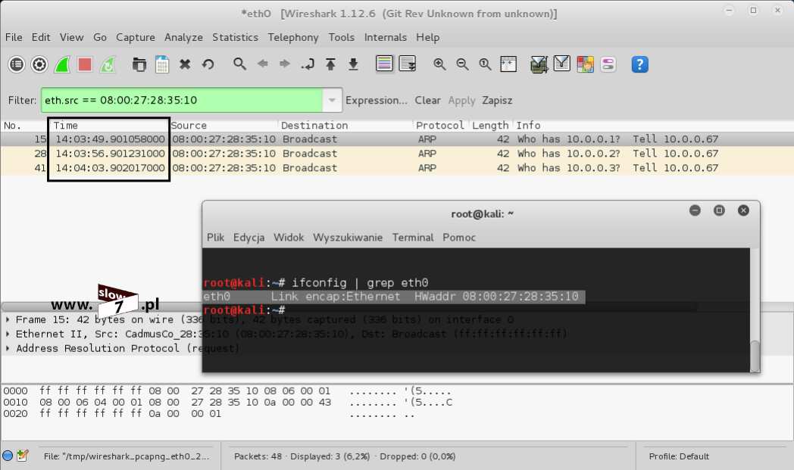Open Edycja menu in terminal window
The height and width of the screenshot is (470, 794).
coord(249,238)
